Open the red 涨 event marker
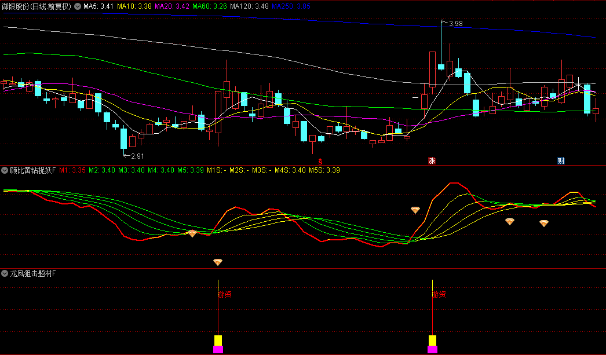 (432, 160)
